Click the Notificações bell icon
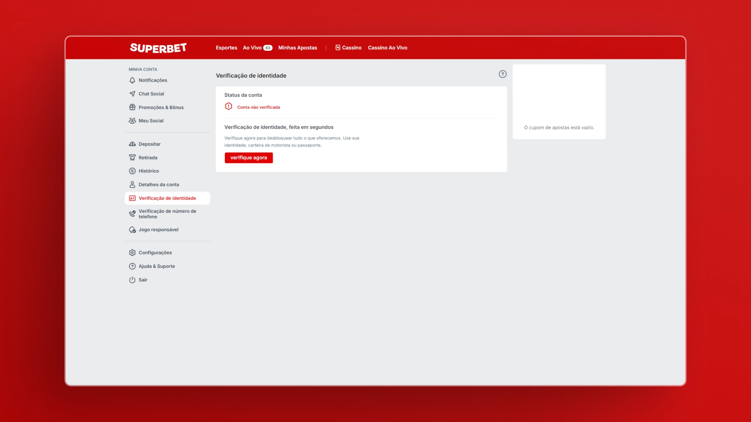751x422 pixels. coord(133,80)
